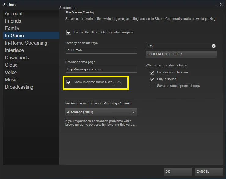Toggle Show in-game frames/sec (FPS) checkbox
This screenshot has width=226, height=179.
(x=69, y=82)
